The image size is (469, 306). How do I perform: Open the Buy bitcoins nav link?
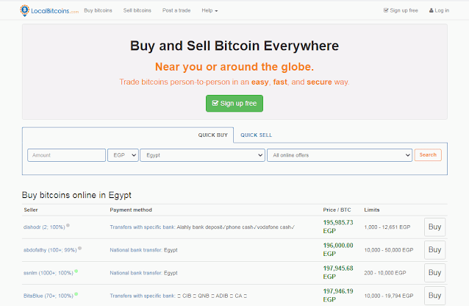98,10
